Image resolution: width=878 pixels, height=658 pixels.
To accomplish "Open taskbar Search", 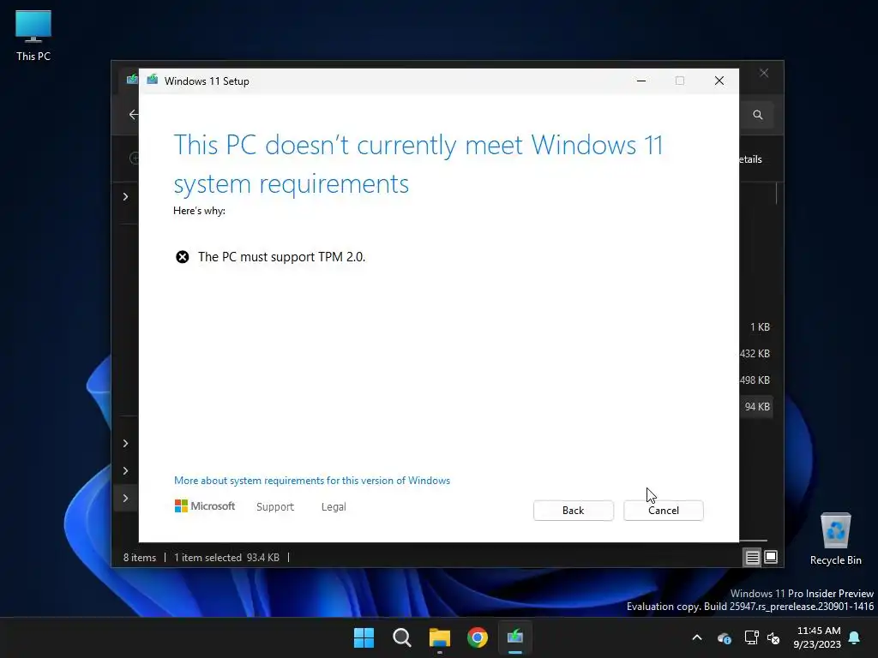I will click(401, 637).
